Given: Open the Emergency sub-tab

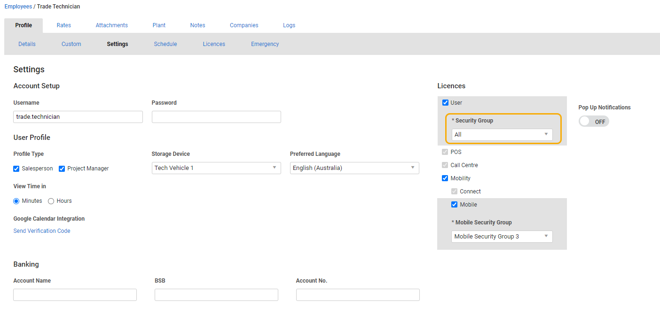Looking at the screenshot, I should [265, 44].
